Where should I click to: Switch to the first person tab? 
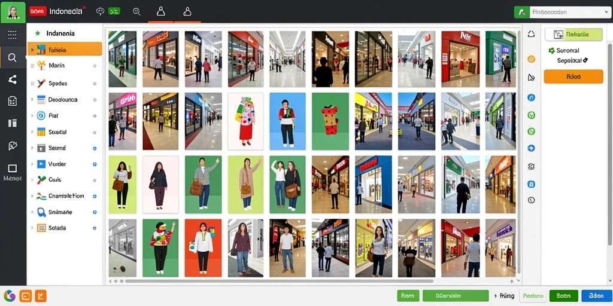click(x=160, y=12)
